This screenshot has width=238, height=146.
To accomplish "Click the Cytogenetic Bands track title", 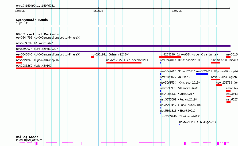I will coord(32,20).
